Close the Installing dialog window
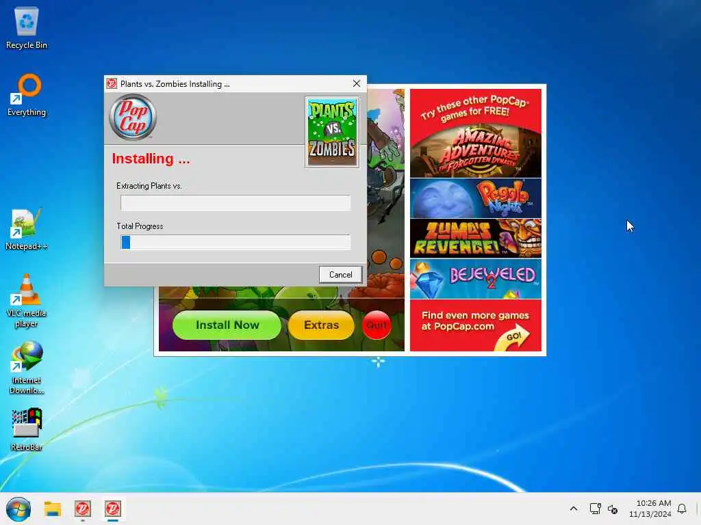 coord(356,83)
